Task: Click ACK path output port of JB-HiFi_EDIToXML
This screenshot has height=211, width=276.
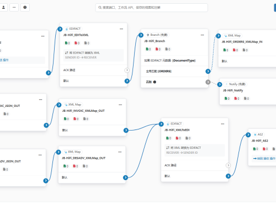Action: 127,70
